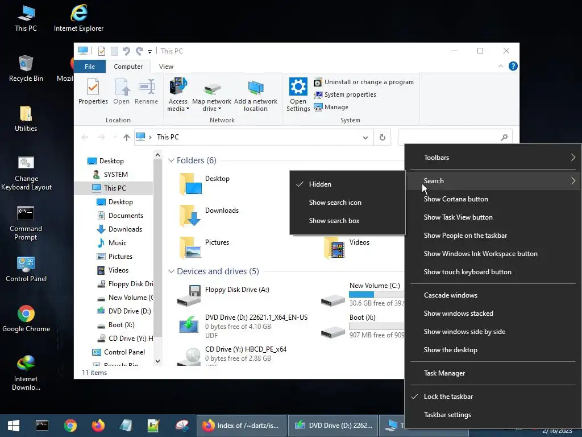Click Add a network location icon

255,96
